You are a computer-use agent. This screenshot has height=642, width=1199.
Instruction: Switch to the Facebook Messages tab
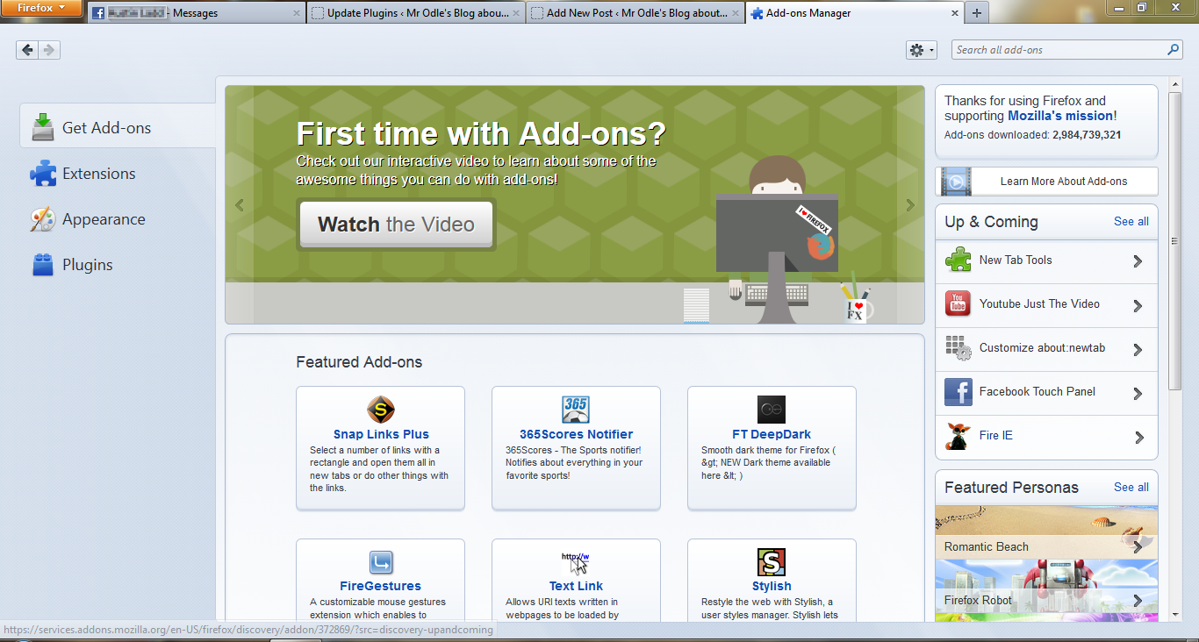coord(197,13)
